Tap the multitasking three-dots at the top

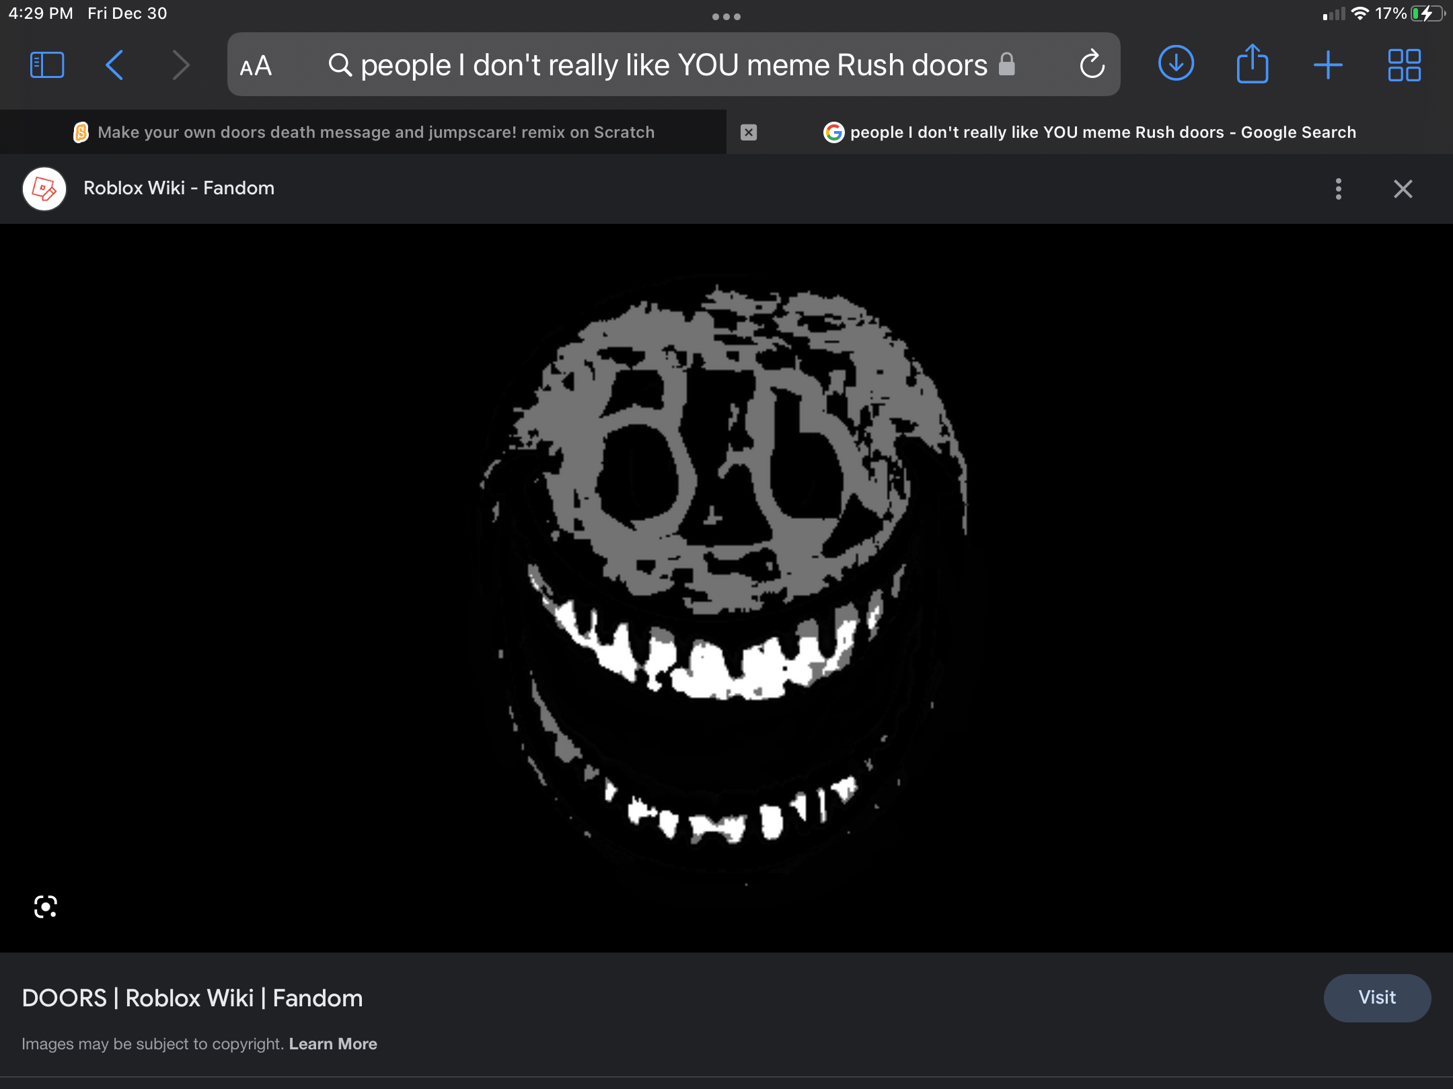pyautogui.click(x=726, y=17)
